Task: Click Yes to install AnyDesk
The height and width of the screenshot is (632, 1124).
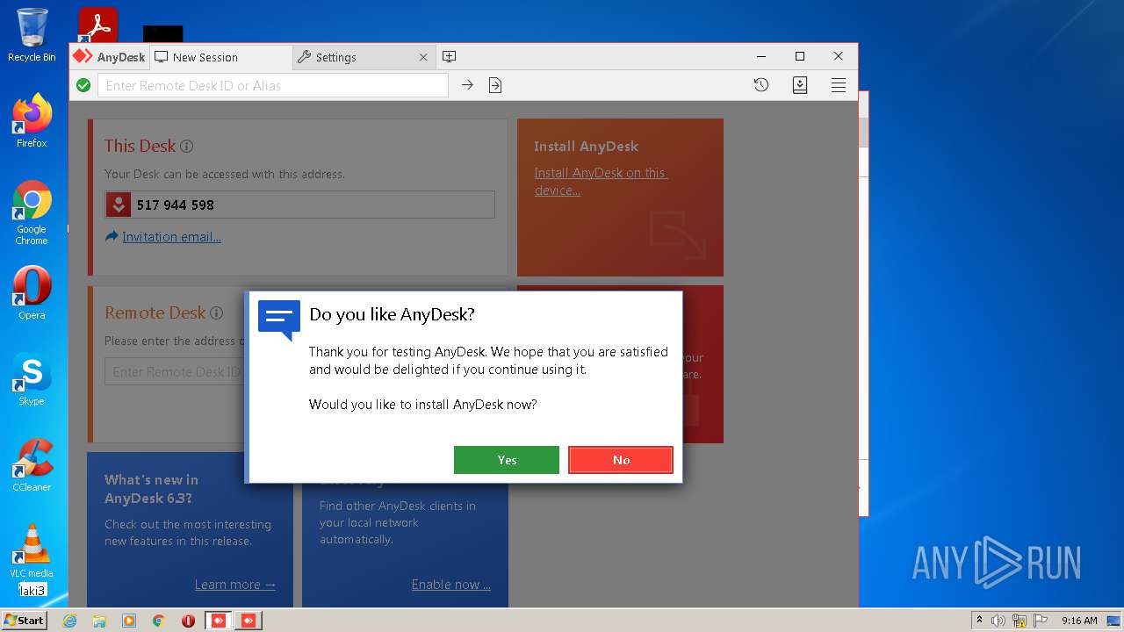Action: pyautogui.click(x=506, y=460)
